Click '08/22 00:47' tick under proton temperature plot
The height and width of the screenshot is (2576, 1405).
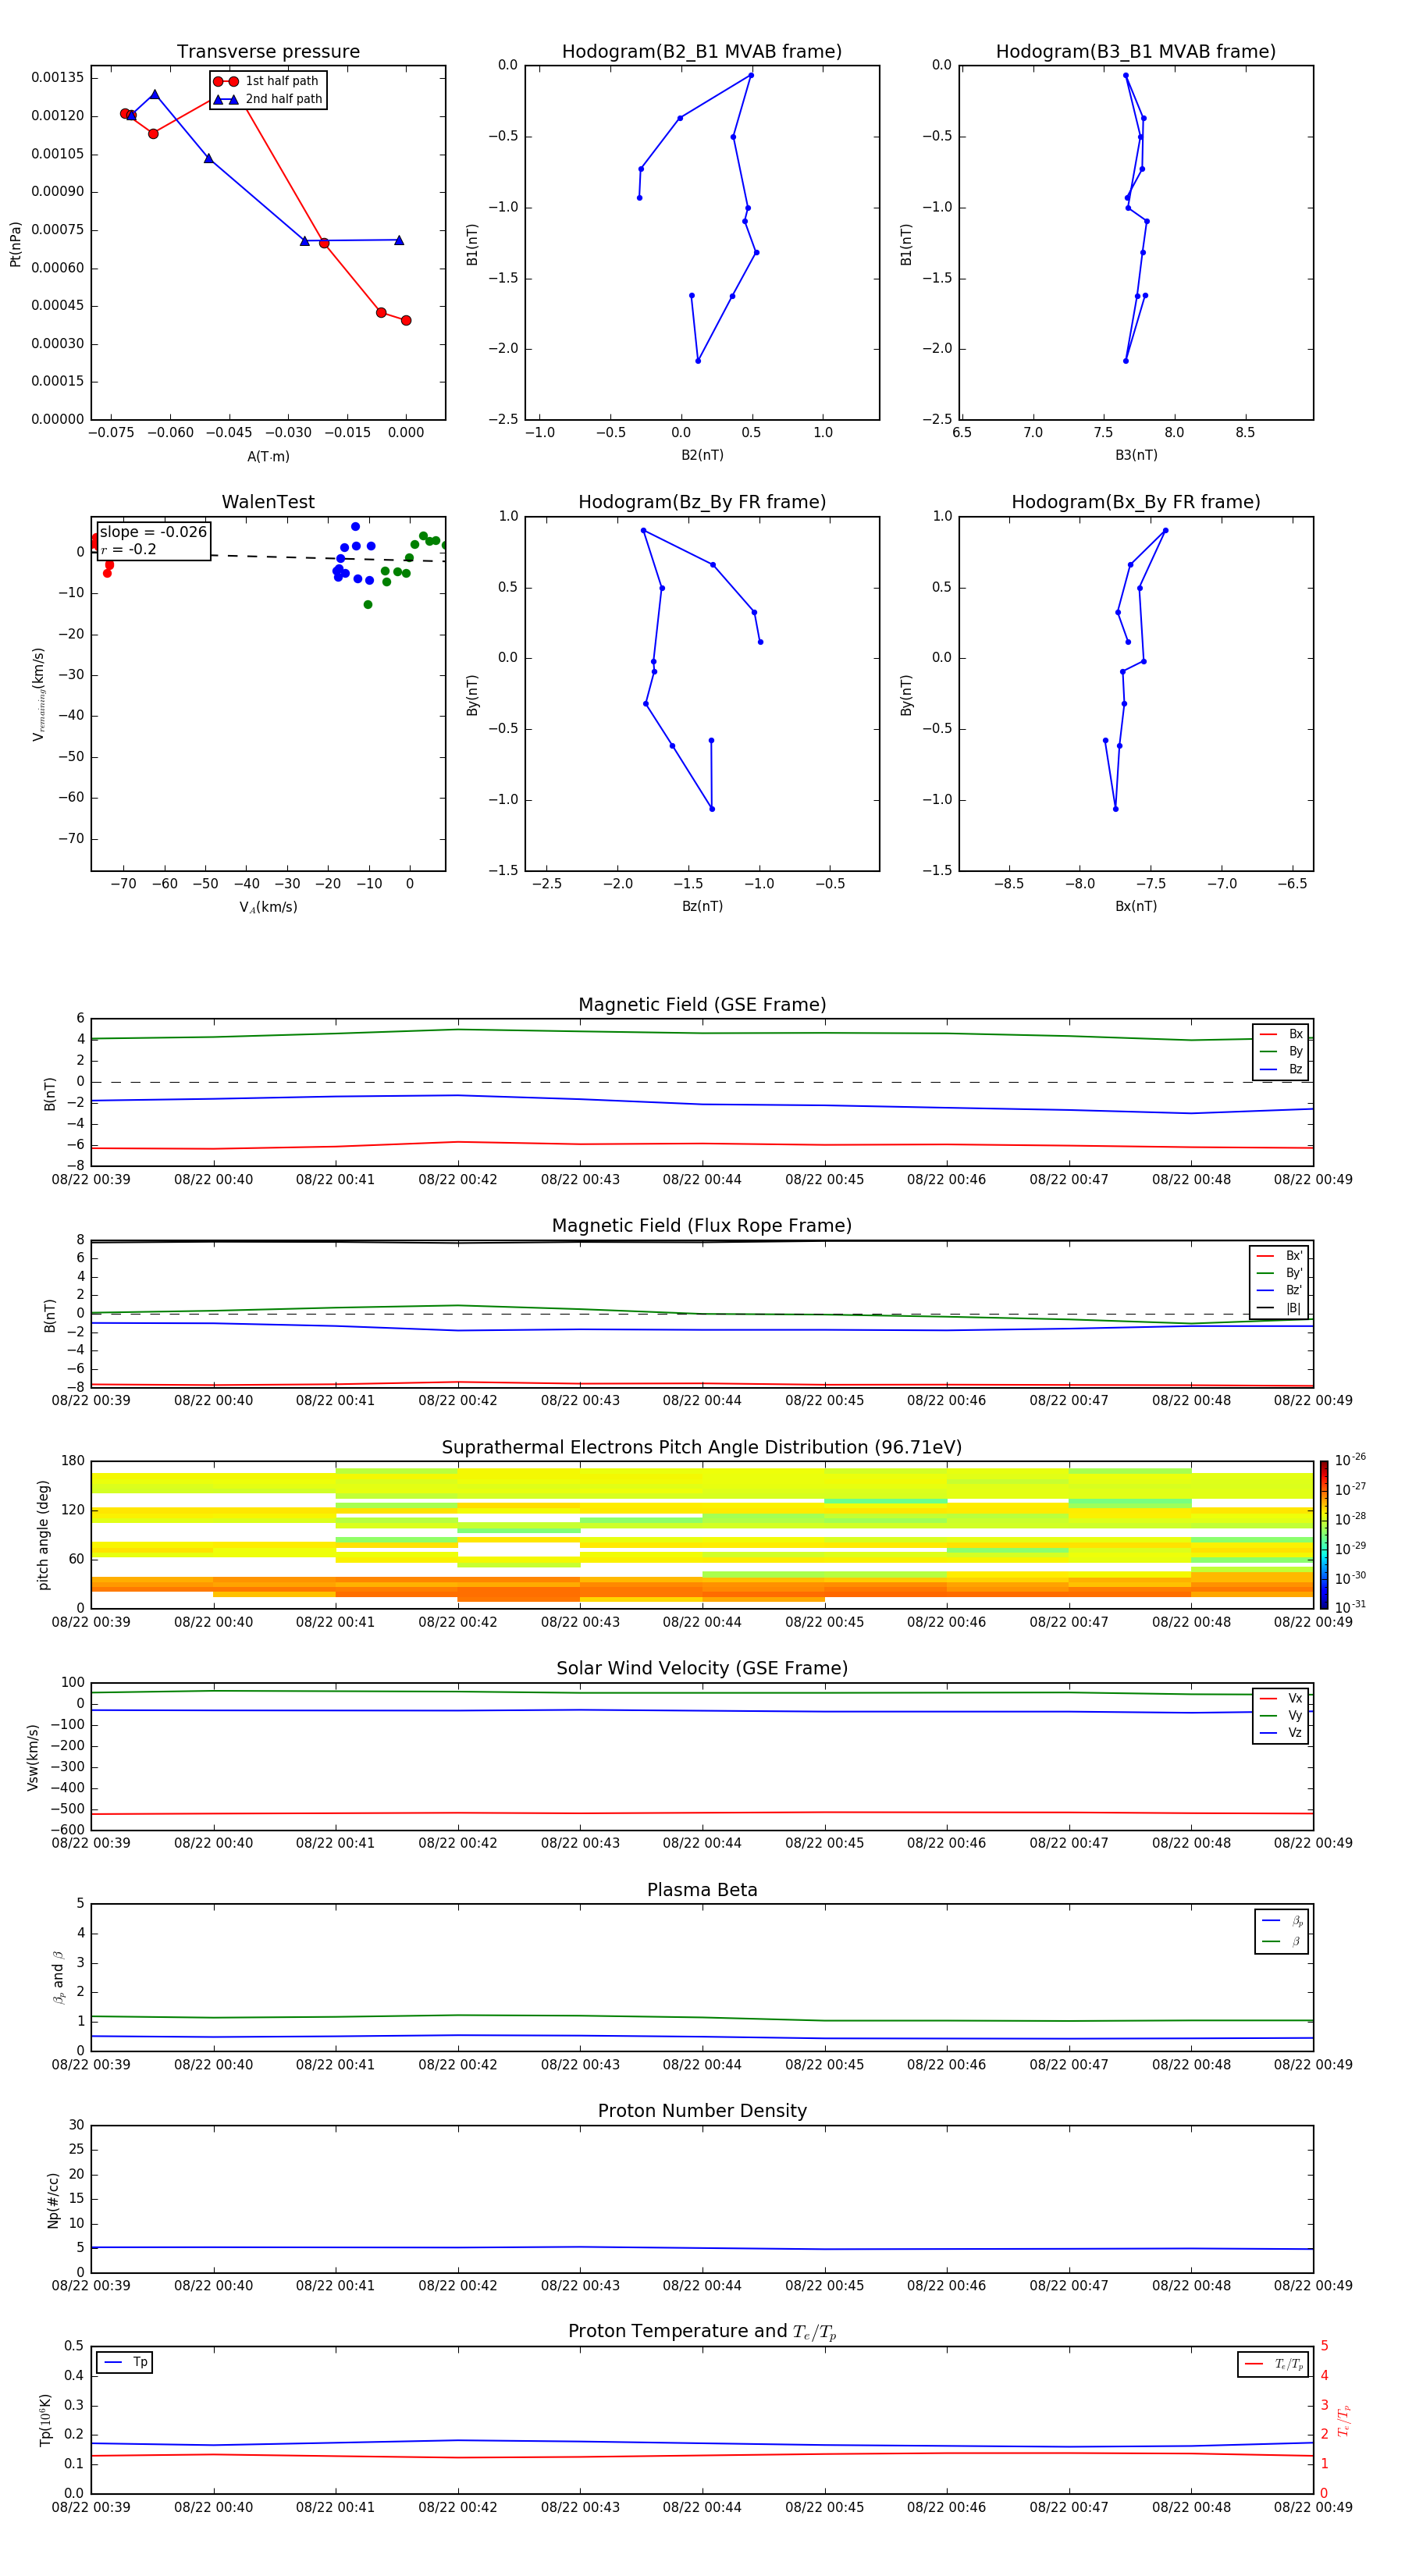1069,2508
